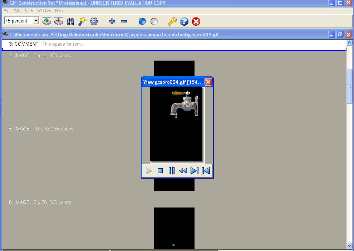354x251 pixels.
Task: Pause the animation playback
Action: (172, 171)
